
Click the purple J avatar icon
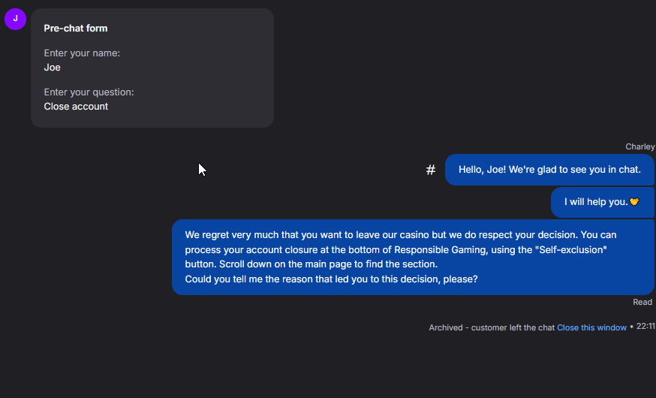click(15, 19)
